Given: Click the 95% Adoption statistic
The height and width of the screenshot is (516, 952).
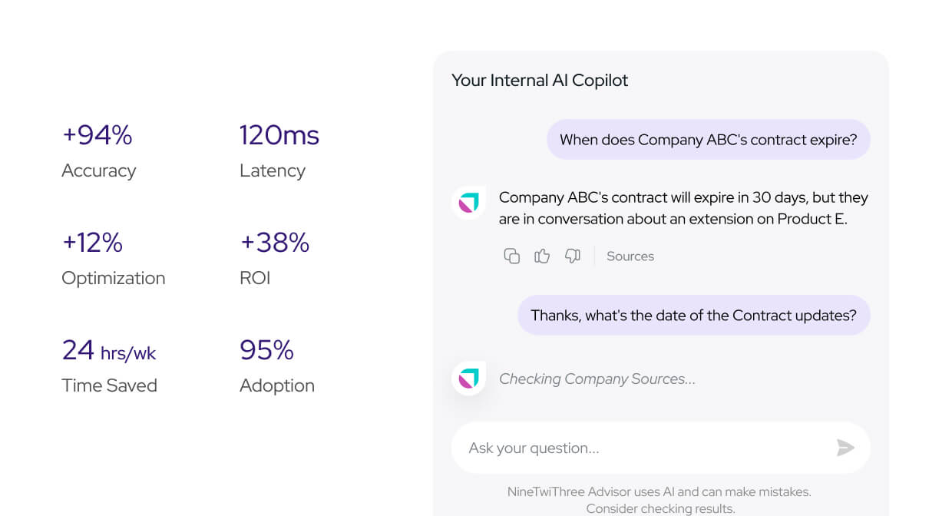Looking at the screenshot, I should (277, 366).
